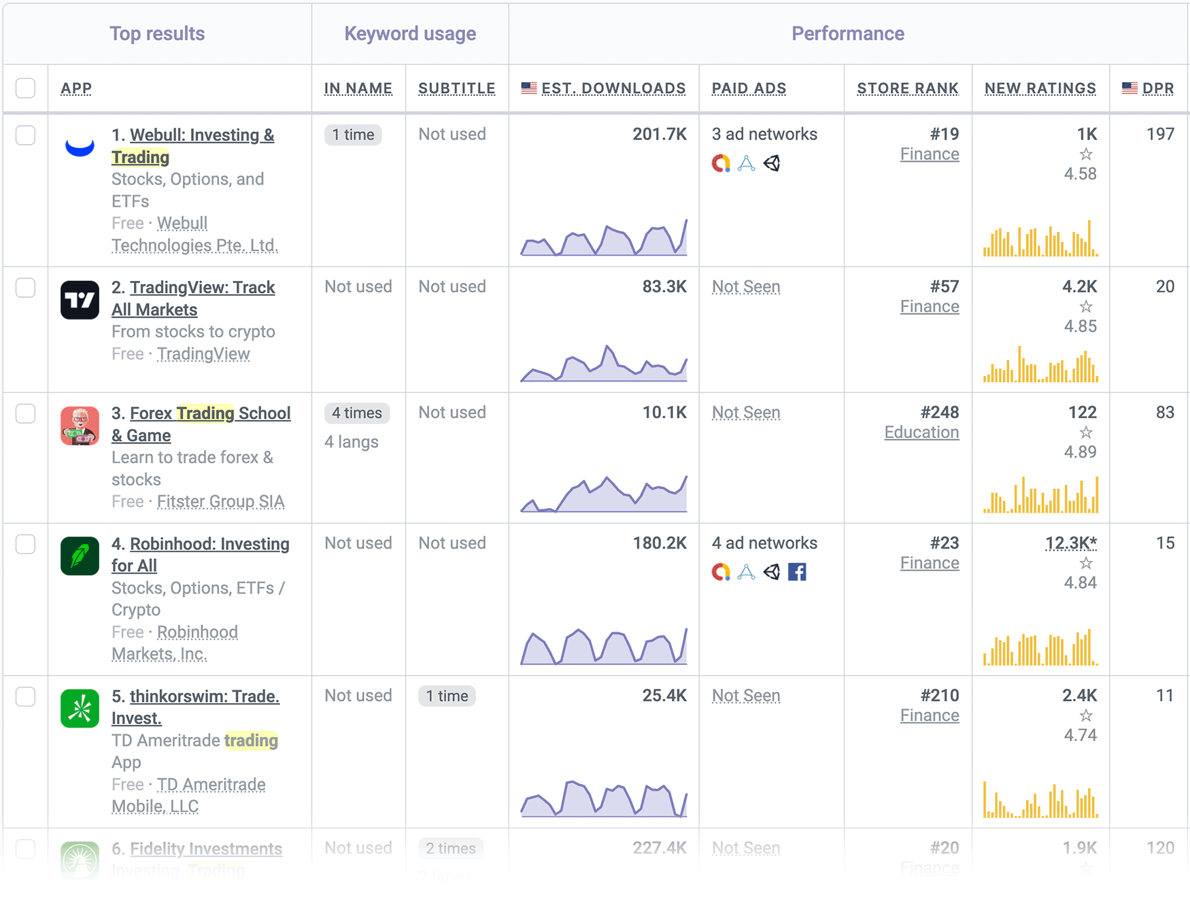The width and height of the screenshot is (1190, 920).
Task: Click Unity ads icon in Robinhood row
Action: (x=772, y=572)
